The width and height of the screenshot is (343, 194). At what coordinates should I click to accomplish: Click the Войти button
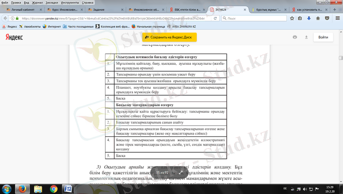point(323,37)
